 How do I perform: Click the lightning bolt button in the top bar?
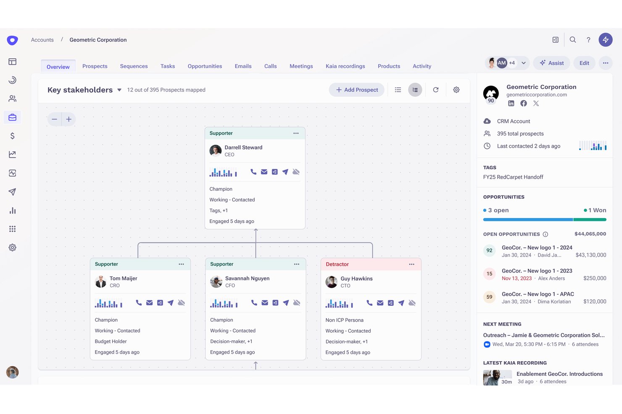click(x=606, y=39)
